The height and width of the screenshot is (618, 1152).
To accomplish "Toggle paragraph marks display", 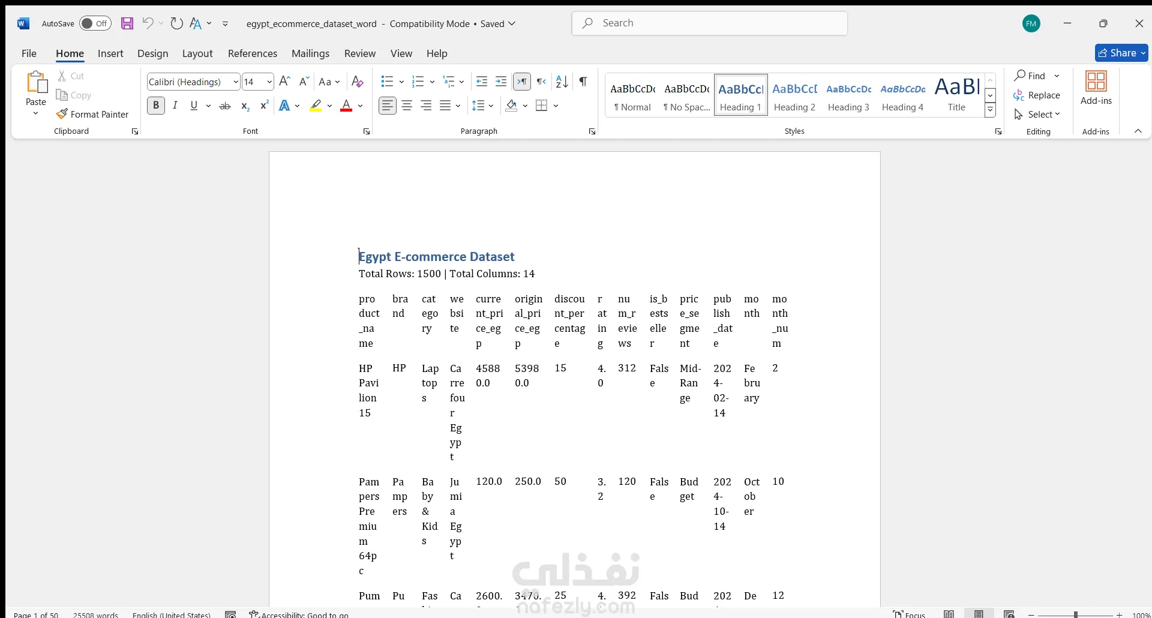I will click(x=583, y=82).
